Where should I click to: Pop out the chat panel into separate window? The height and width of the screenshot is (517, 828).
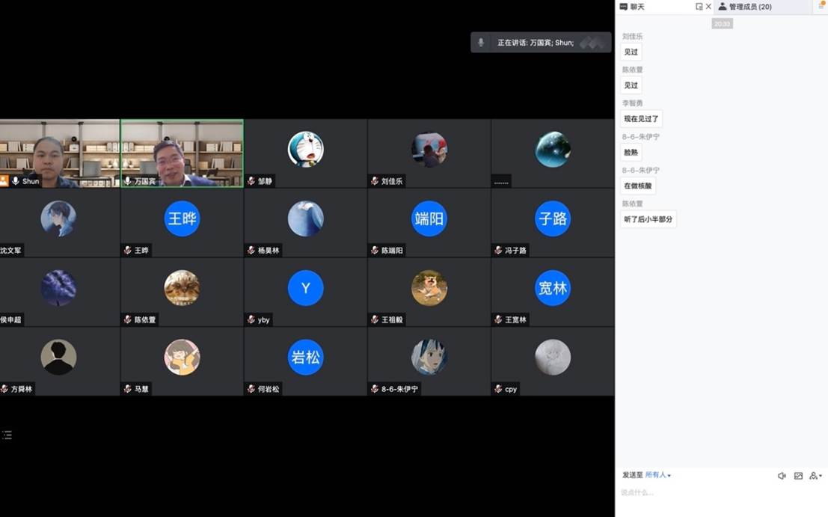699,6
